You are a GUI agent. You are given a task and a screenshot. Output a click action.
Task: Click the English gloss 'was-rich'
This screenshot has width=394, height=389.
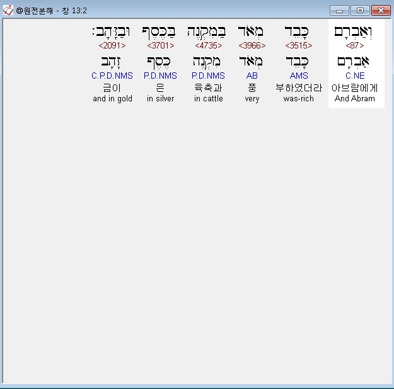tap(299, 99)
